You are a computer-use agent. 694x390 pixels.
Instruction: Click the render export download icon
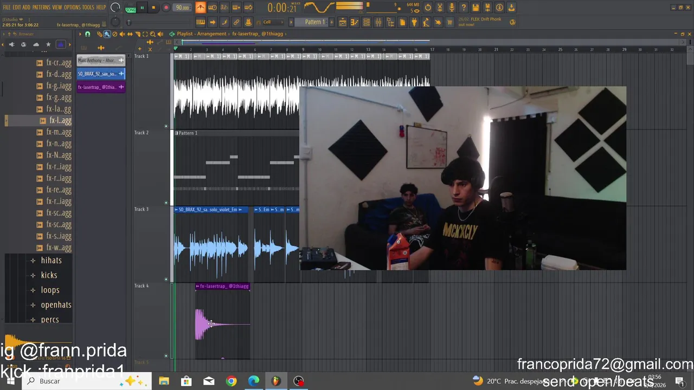[x=511, y=8]
